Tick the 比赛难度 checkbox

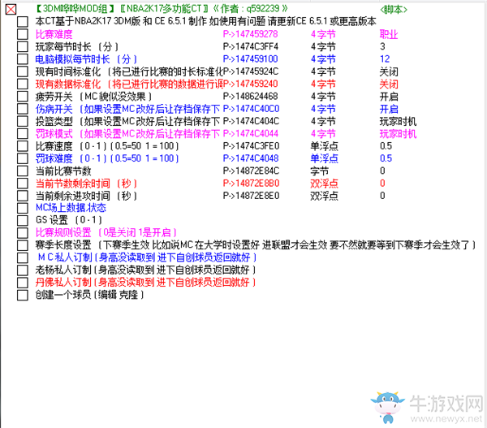click(23, 34)
